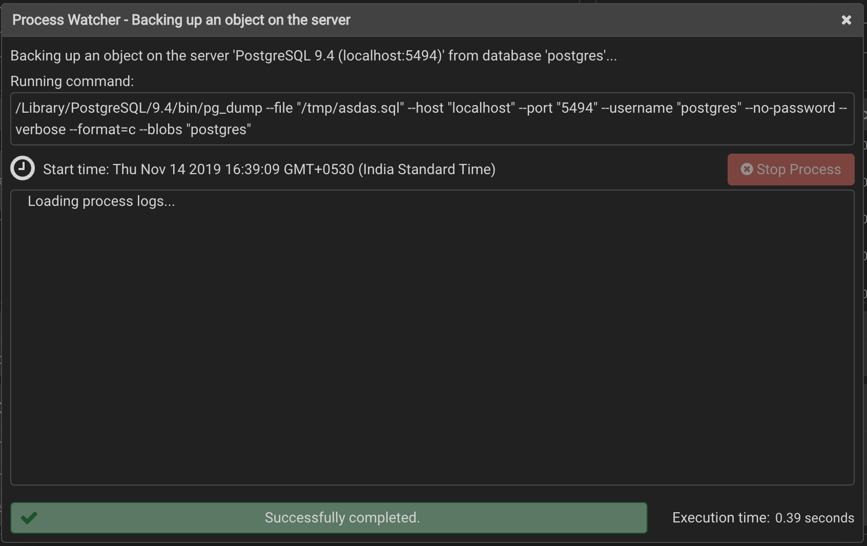This screenshot has width=867, height=546.
Task: Click the empty middle of the process log panel
Action: (432, 338)
